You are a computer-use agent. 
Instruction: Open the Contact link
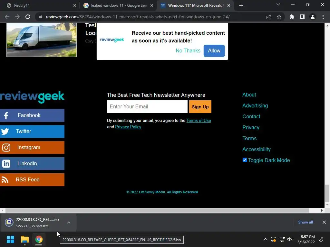coord(251,116)
